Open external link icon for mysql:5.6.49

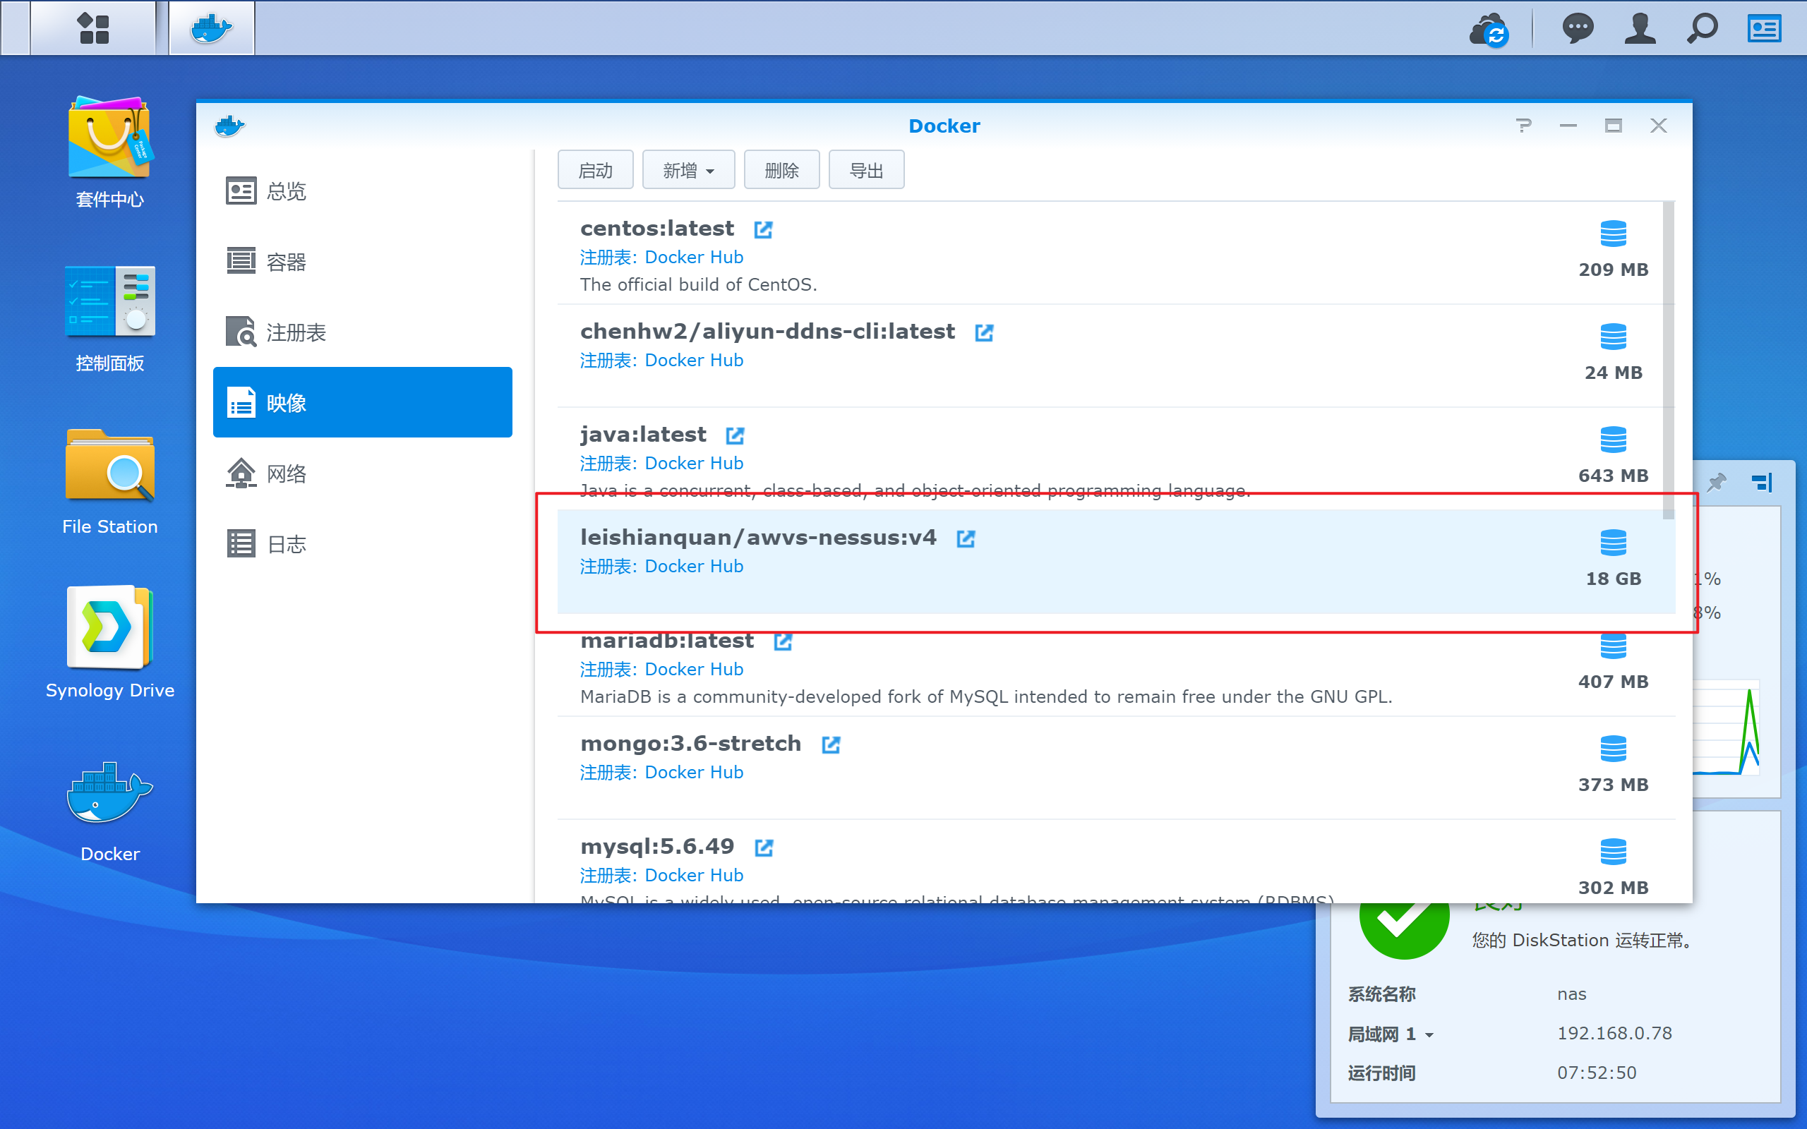point(763,847)
